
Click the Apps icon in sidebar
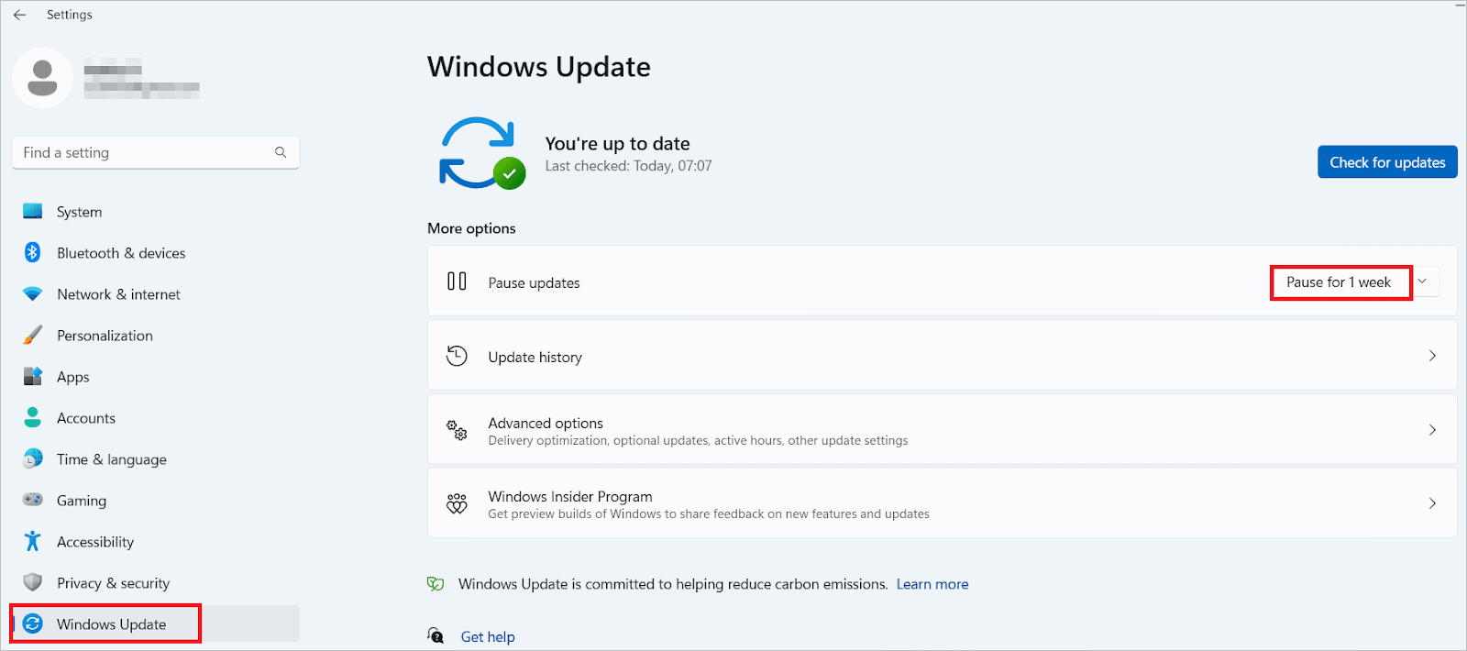click(x=33, y=377)
